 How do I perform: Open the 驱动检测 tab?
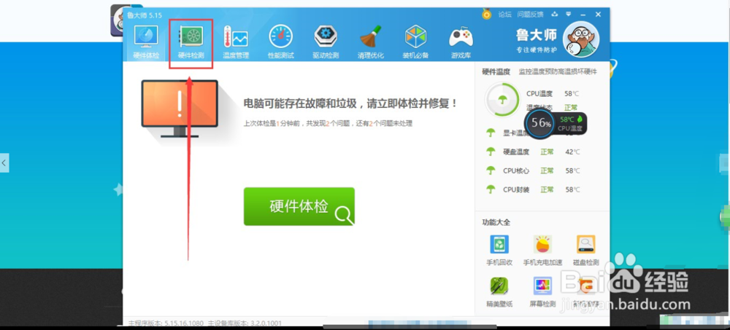click(326, 42)
